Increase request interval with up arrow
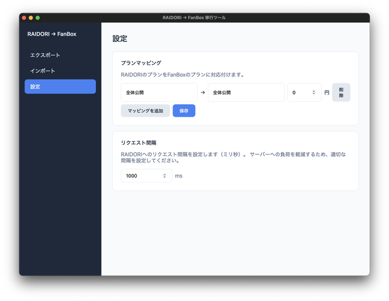This screenshot has height=301, width=389. pyautogui.click(x=164, y=174)
